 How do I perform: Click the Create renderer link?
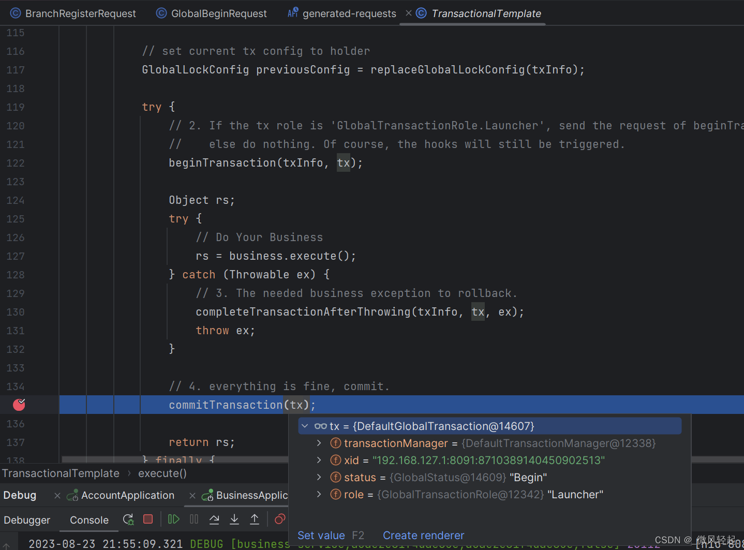coord(423,535)
